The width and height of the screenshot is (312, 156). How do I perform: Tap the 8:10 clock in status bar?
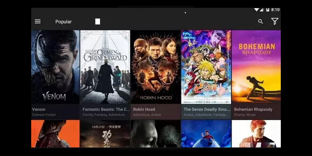click(x=275, y=10)
